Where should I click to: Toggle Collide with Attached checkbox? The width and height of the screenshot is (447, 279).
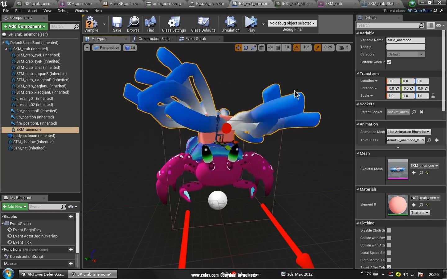(x=389, y=245)
